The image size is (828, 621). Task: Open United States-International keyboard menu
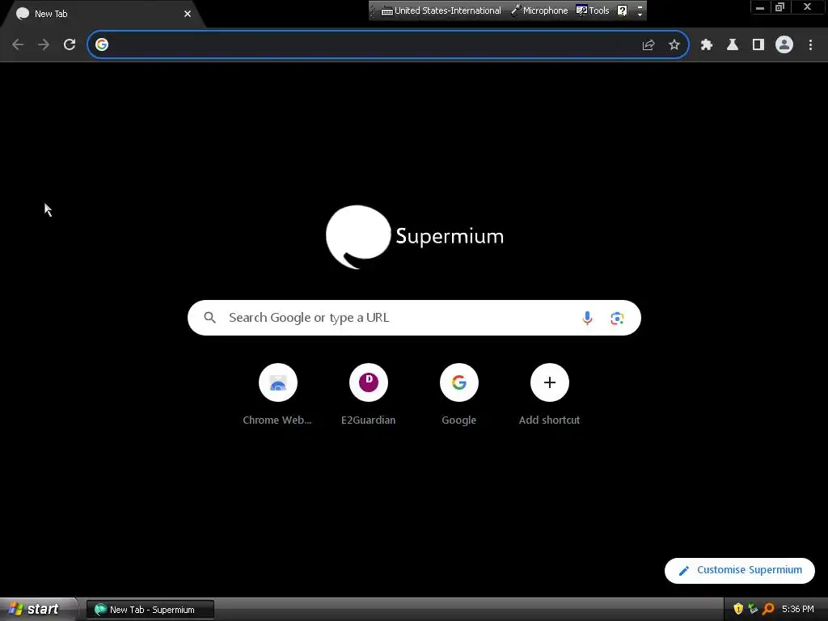(441, 11)
